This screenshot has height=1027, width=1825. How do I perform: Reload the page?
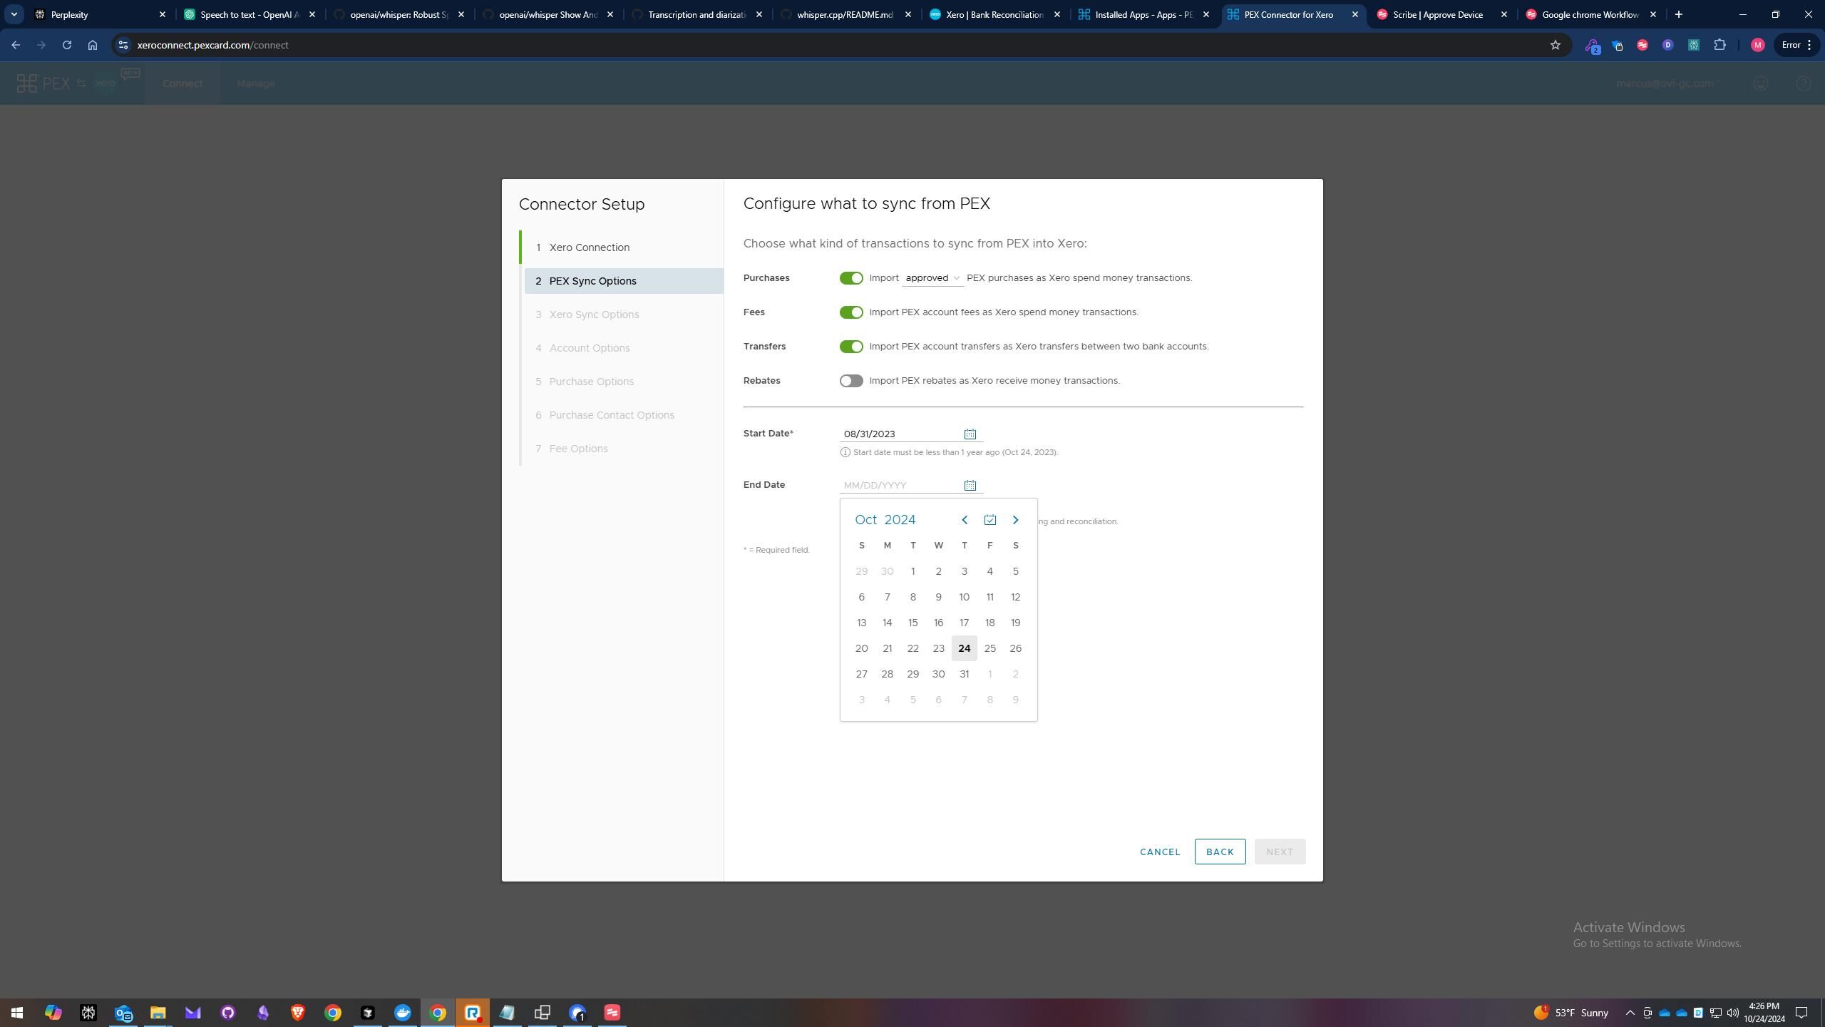point(66,45)
